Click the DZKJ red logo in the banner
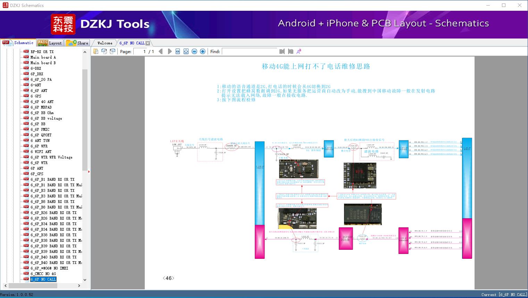The image size is (528, 298). (63, 24)
